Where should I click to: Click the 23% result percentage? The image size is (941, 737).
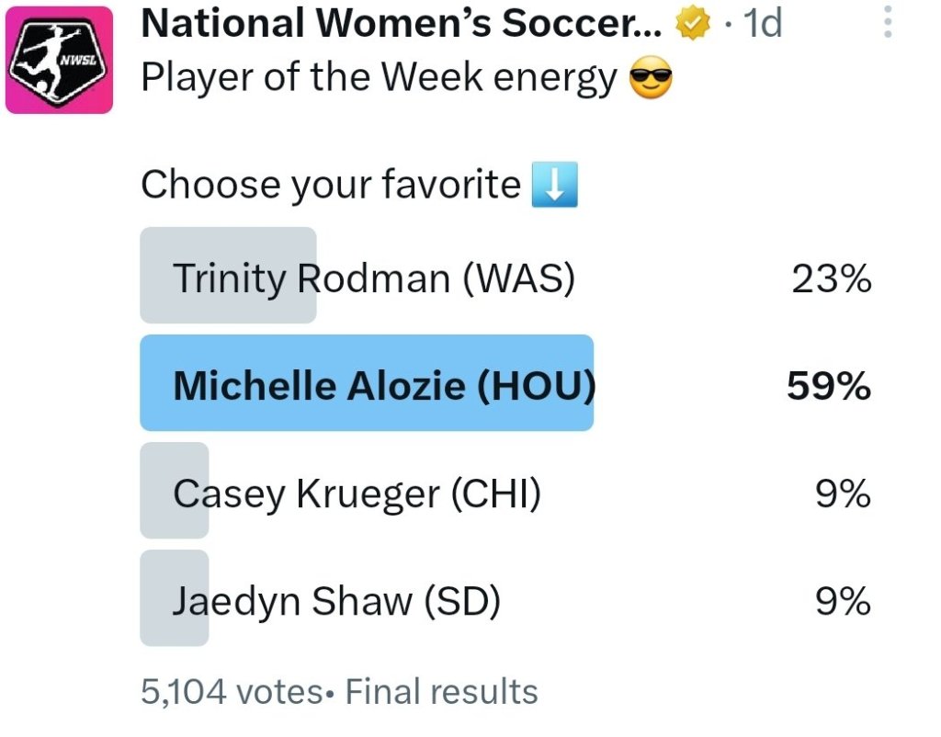click(831, 279)
